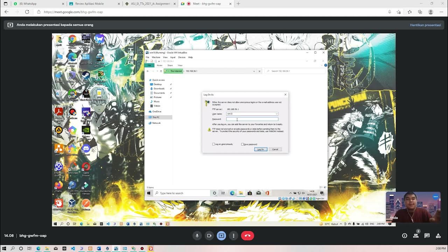The image size is (448, 252).
Task: Open Opera Browser desktop shortcut
Action: [86, 169]
